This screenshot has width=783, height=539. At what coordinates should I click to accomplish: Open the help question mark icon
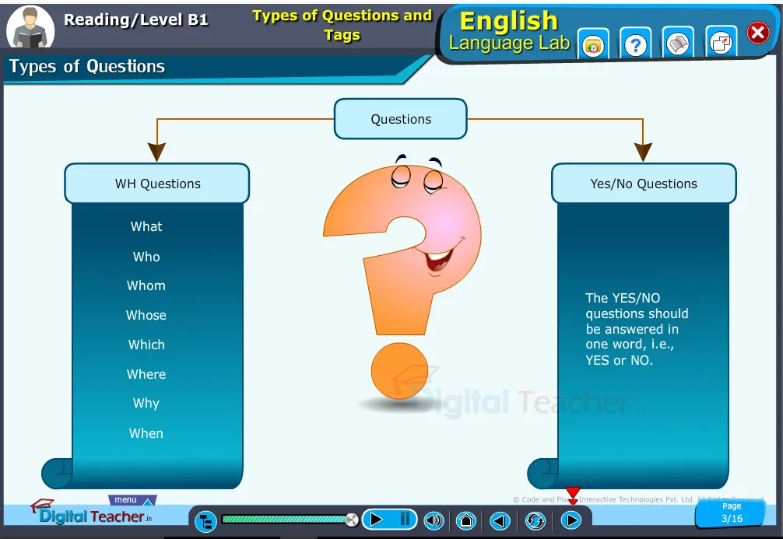click(635, 45)
